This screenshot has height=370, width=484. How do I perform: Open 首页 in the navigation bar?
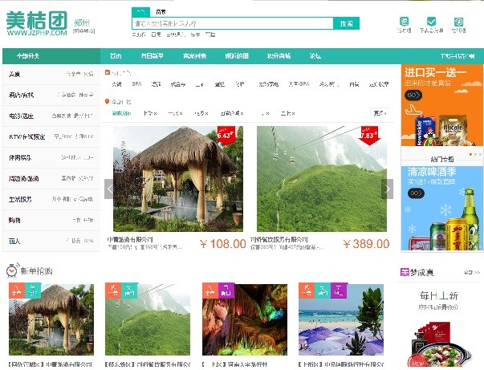[x=116, y=56]
